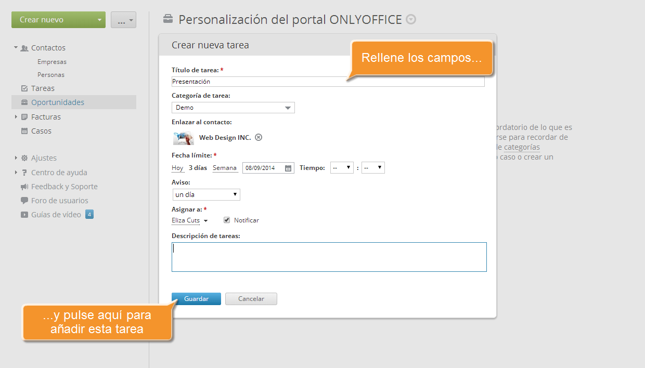Open Ajustes label in sidebar
This screenshot has width=645, height=368.
44,158
